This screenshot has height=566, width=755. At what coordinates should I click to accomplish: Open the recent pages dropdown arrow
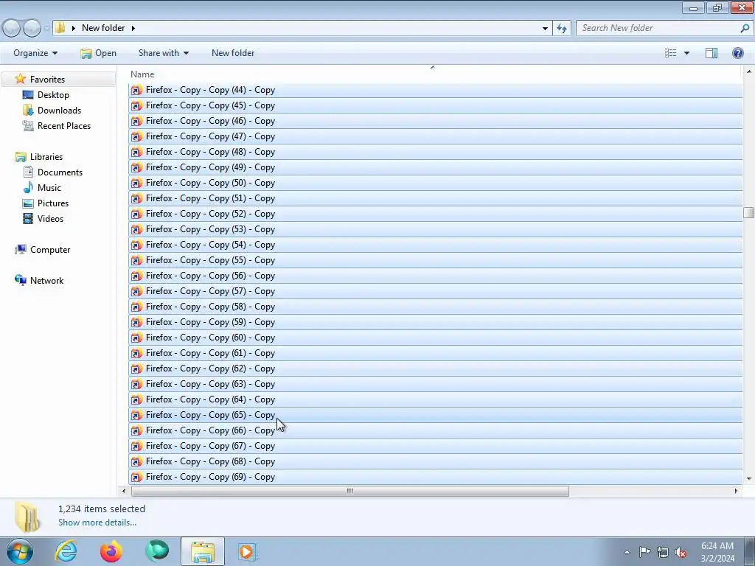pyautogui.click(x=46, y=29)
